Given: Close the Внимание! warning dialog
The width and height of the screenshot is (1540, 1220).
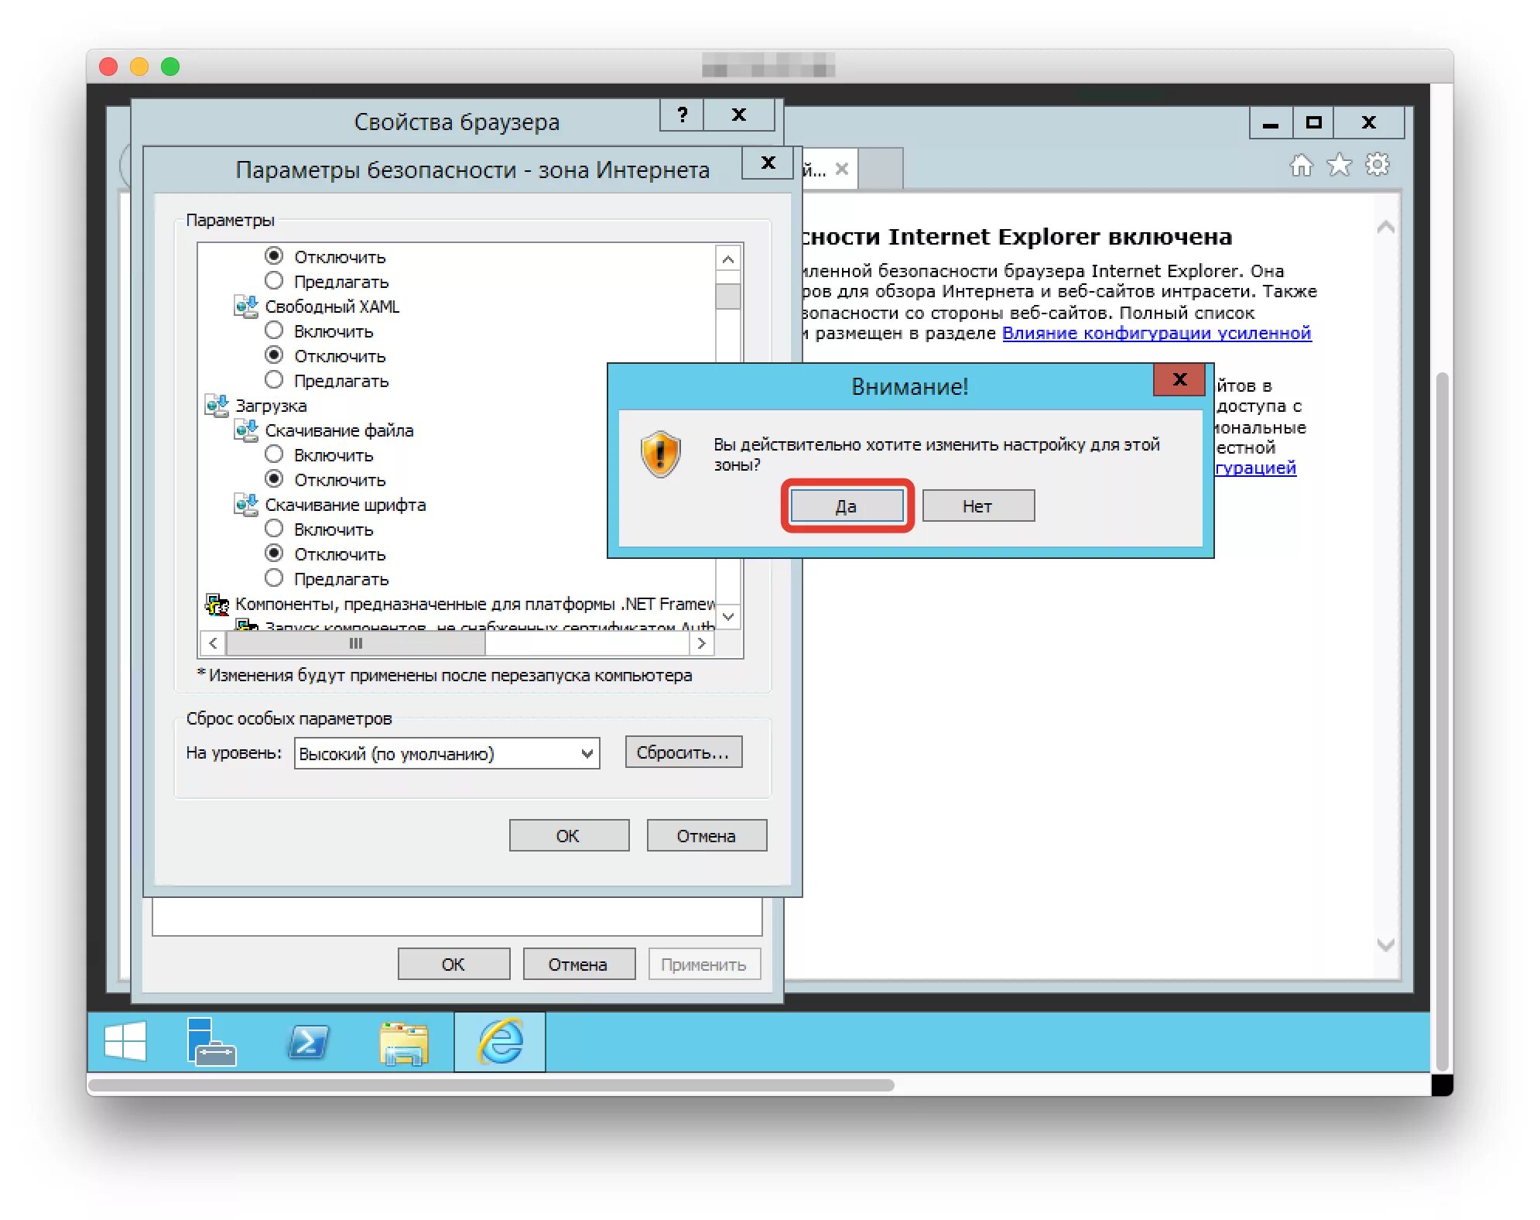Looking at the screenshot, I should point(1179,379).
